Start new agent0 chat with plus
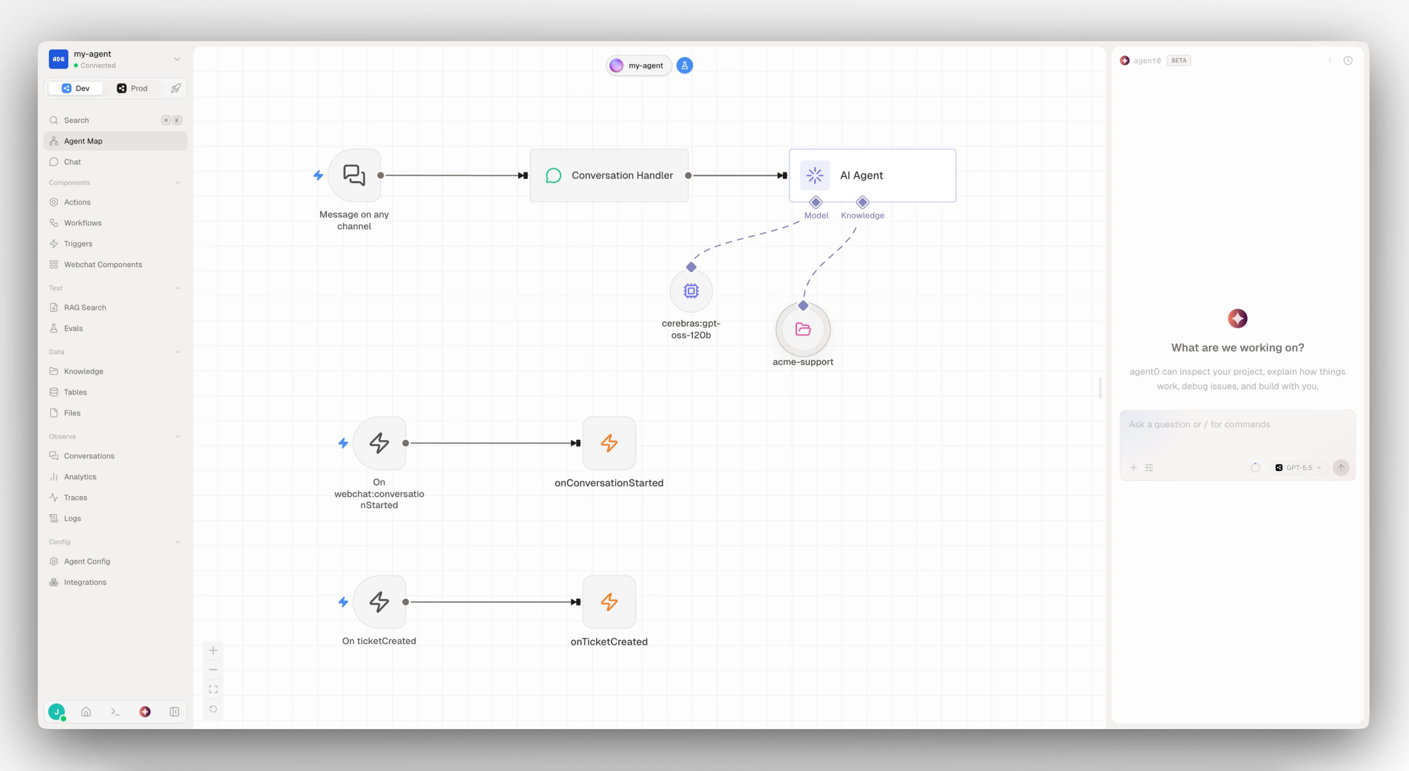 pos(1330,61)
